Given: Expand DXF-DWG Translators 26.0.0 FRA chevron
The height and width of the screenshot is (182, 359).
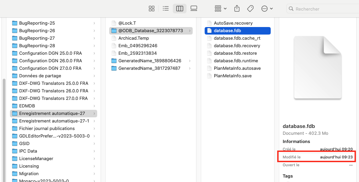Looking at the screenshot, I should point(94,91).
